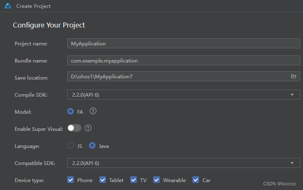Expand the Compile SDK dropdown arrow
The width and height of the screenshot is (303, 190).
(292, 95)
